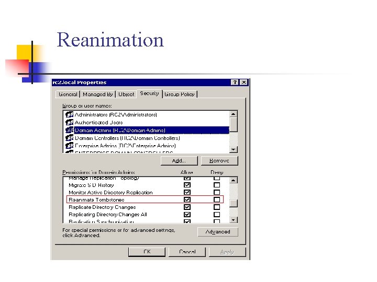Image resolution: width=377 pixels, height=282 pixels.
Task: Switch to the General tab
Action: click(x=68, y=94)
